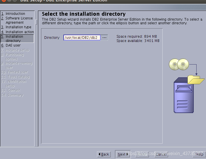Click disabled step 11 Tools catalog

15,77
